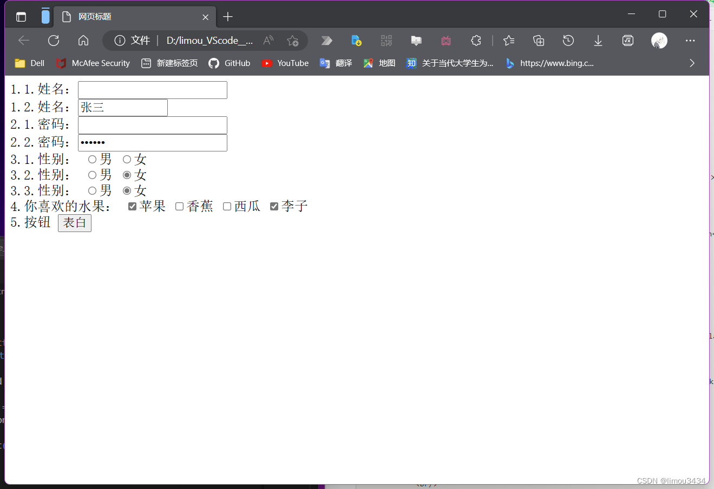Open the 地图 bookmark
This screenshot has width=714, height=489.
[x=379, y=63]
